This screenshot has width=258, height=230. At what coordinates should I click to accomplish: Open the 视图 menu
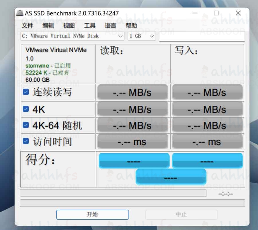click(x=69, y=26)
